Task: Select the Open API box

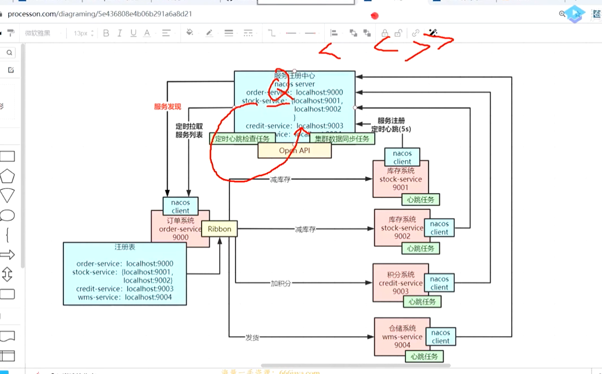Action: tap(295, 151)
